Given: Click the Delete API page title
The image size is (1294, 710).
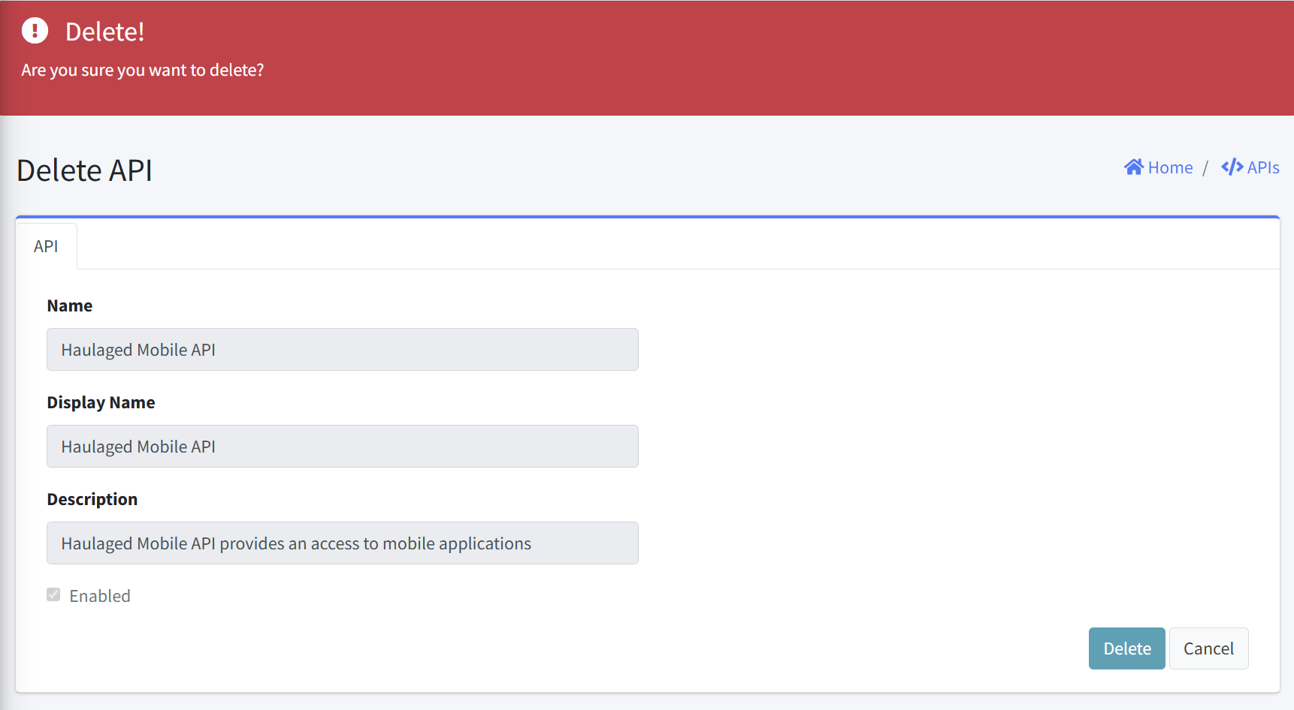Looking at the screenshot, I should [x=84, y=170].
